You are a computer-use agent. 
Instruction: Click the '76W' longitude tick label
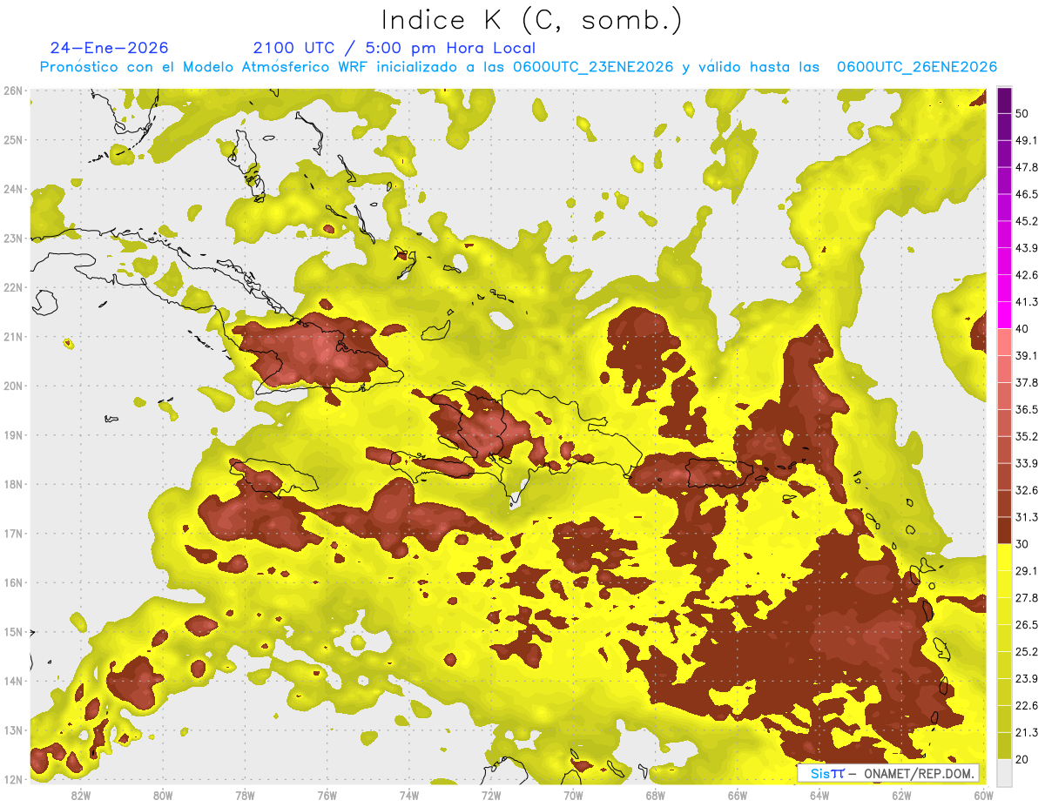pyautogui.click(x=327, y=796)
